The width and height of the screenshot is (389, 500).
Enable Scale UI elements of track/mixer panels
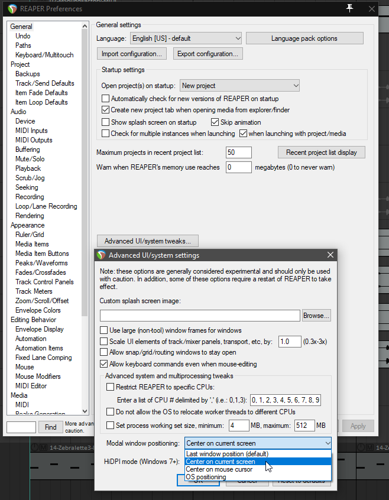pos(104,342)
